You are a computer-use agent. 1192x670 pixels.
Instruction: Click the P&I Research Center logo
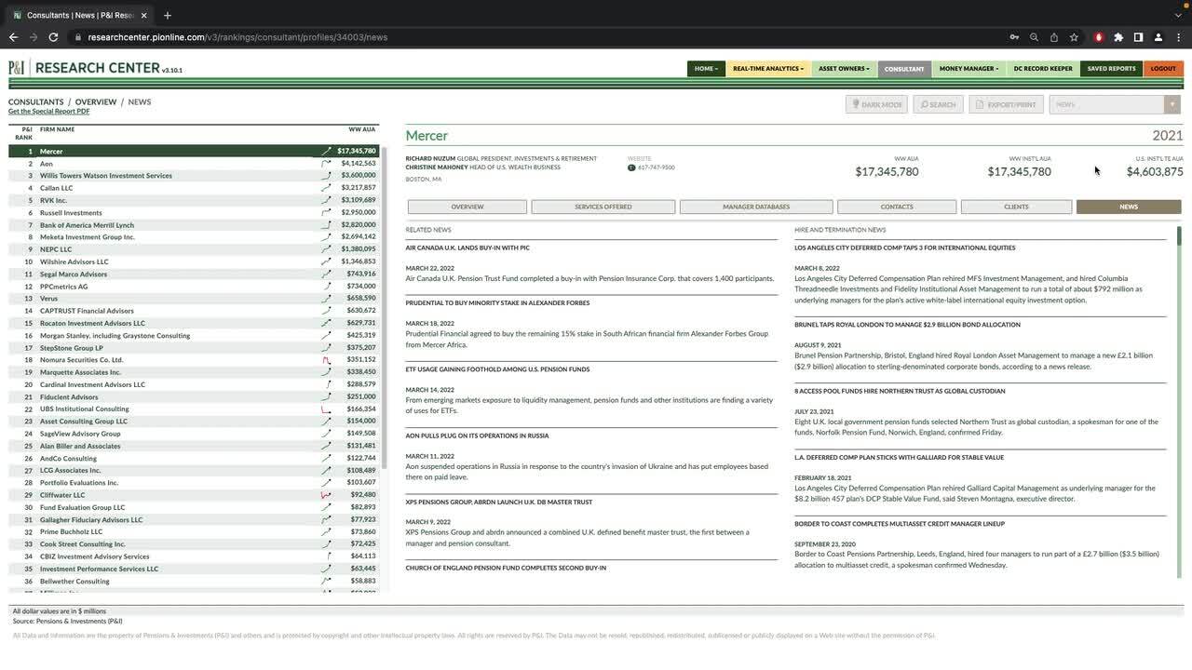[95, 68]
